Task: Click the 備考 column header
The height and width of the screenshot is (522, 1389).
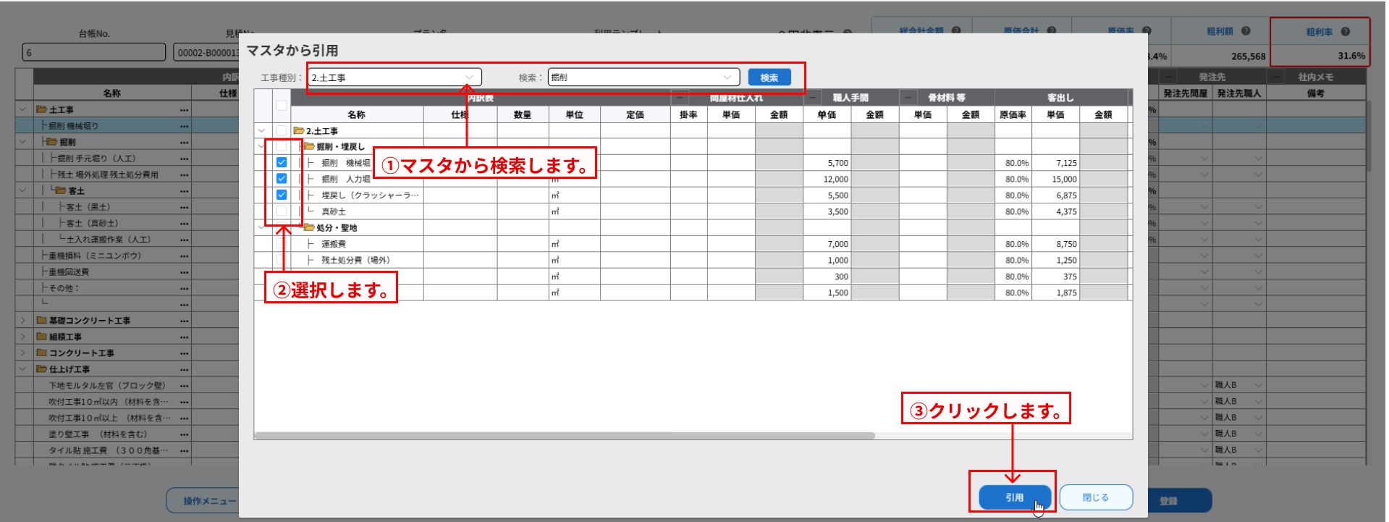Action: coord(1315,93)
